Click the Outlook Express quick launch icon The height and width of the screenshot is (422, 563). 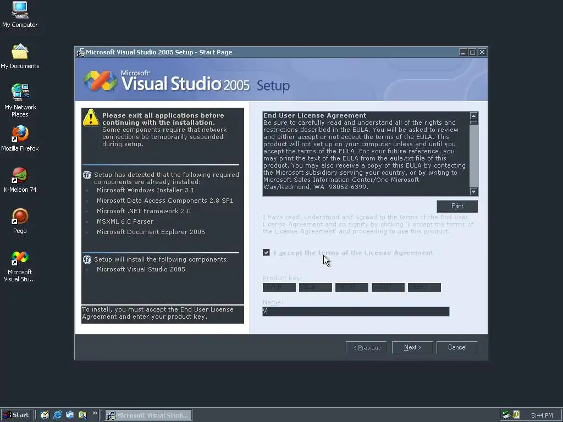pyautogui.click(x=70, y=415)
